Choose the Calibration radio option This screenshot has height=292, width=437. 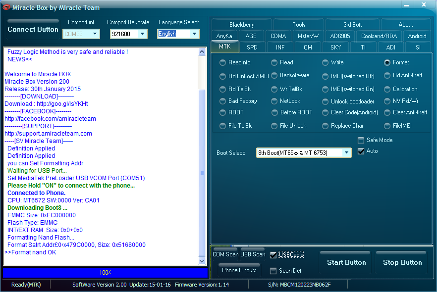387,89
